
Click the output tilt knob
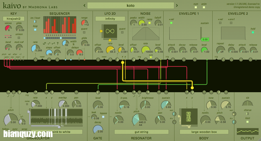tap(248, 103)
